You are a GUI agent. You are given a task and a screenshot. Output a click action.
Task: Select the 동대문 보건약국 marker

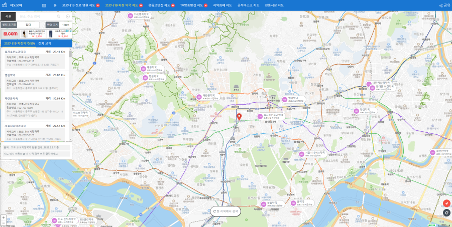(382, 88)
